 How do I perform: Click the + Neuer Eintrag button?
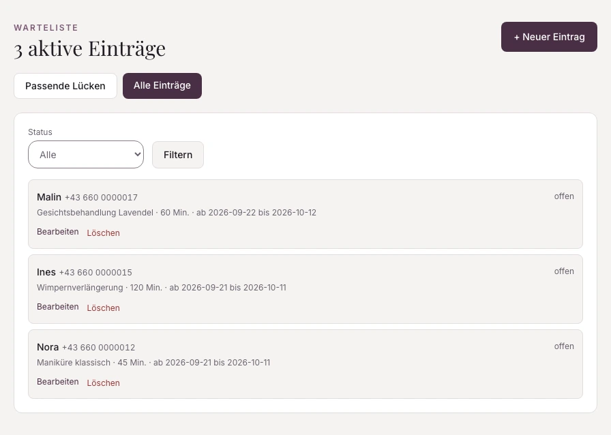click(x=549, y=37)
